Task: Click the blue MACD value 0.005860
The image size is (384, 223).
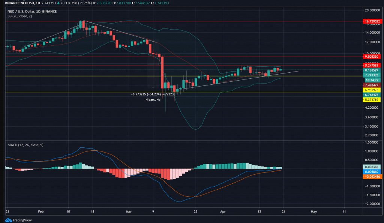Action: pos(372,172)
